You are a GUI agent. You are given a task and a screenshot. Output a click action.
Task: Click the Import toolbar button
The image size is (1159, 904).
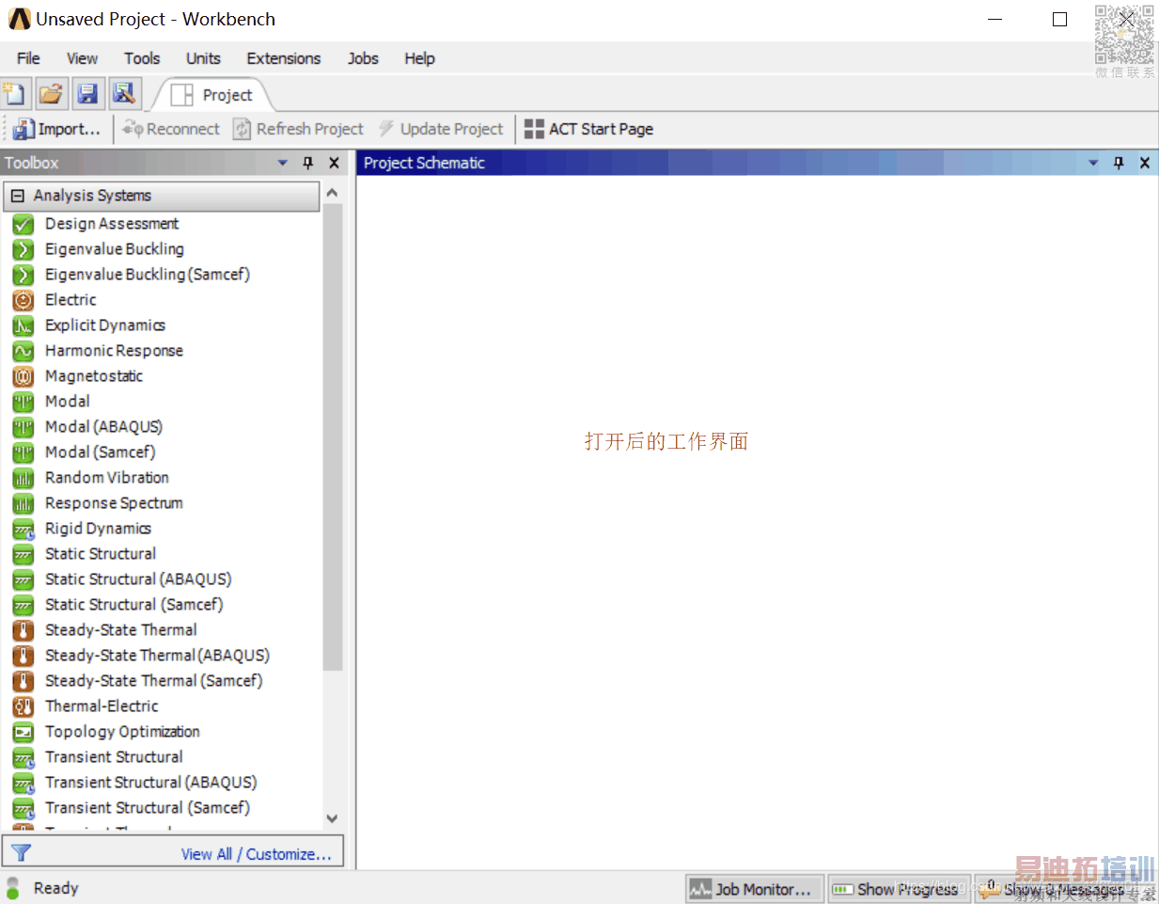[x=56, y=129]
